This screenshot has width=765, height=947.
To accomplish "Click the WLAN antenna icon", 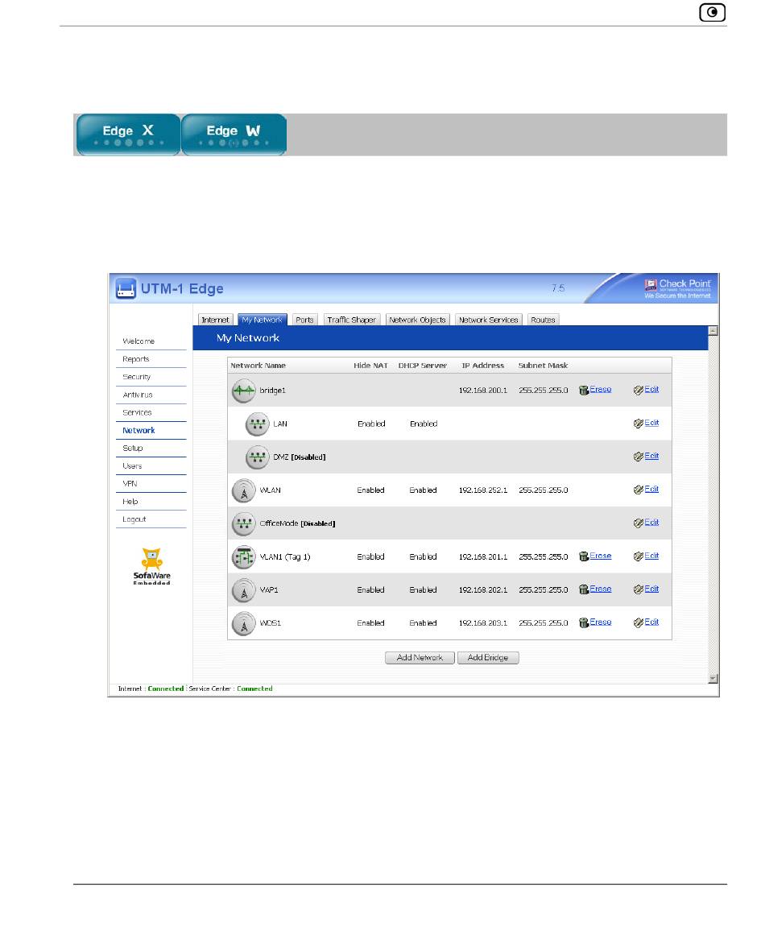I will [244, 490].
